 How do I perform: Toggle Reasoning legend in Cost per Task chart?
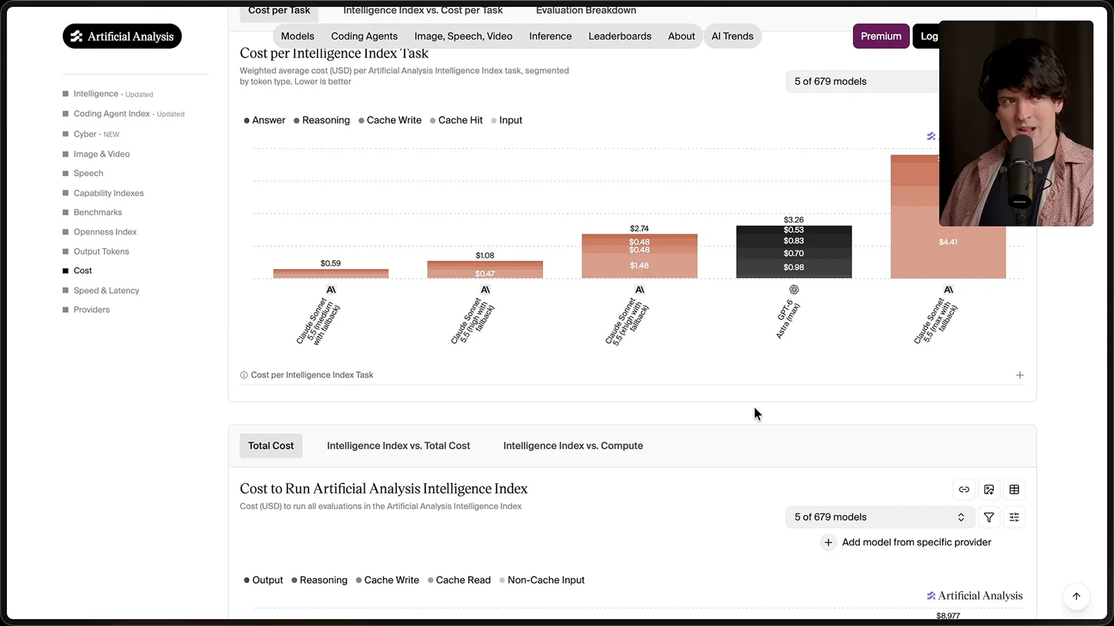point(322,120)
